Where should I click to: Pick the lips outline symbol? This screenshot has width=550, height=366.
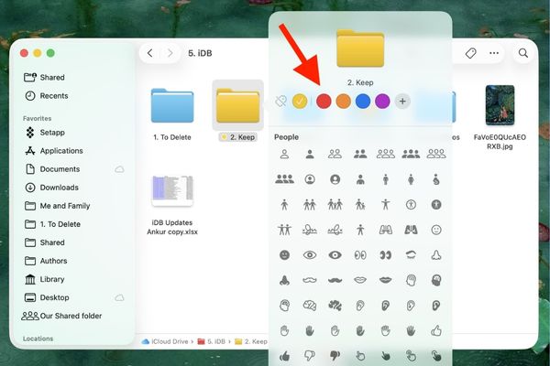point(360,280)
